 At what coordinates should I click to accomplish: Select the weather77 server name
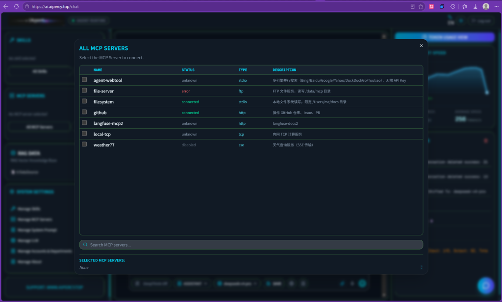104,145
